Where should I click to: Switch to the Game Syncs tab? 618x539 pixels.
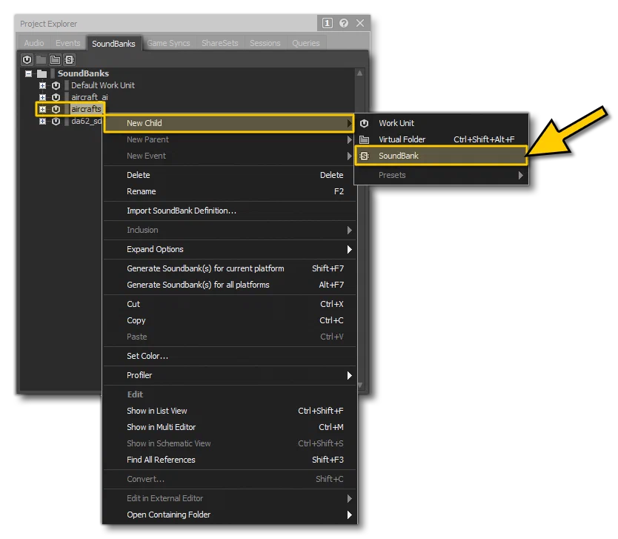pyautogui.click(x=169, y=43)
